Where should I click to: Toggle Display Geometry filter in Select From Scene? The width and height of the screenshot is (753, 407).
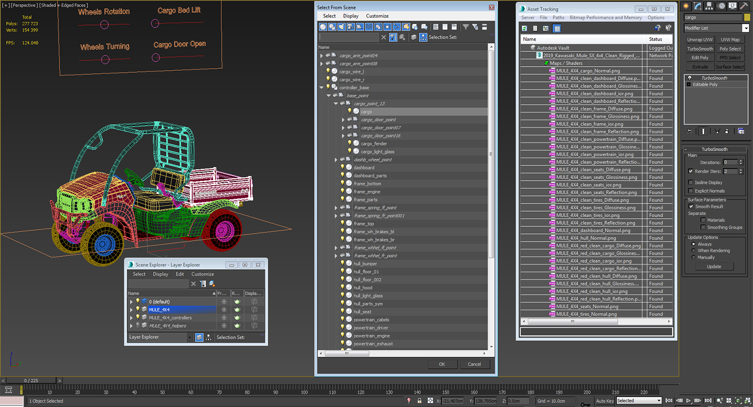coord(323,27)
